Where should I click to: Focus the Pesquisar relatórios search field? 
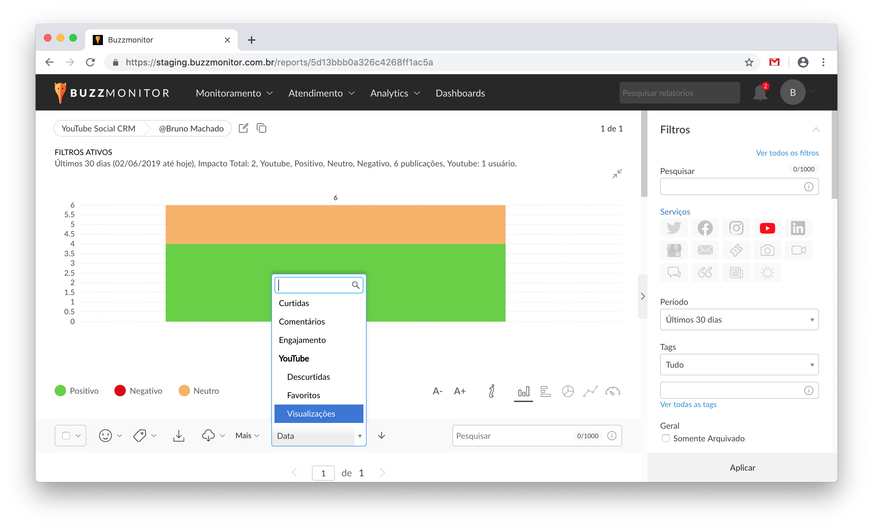(679, 93)
